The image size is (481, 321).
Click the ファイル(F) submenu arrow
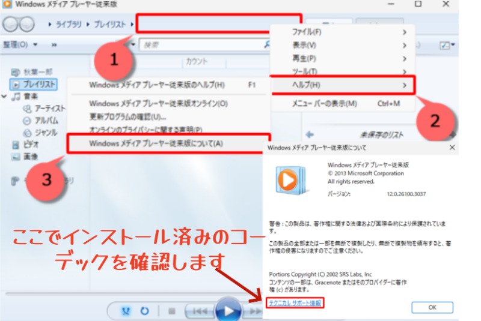click(x=405, y=32)
